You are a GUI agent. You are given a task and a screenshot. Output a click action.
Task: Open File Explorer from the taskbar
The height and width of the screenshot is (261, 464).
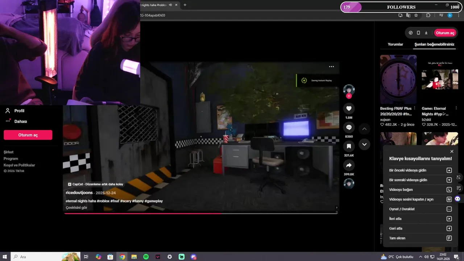pyautogui.click(x=134, y=257)
